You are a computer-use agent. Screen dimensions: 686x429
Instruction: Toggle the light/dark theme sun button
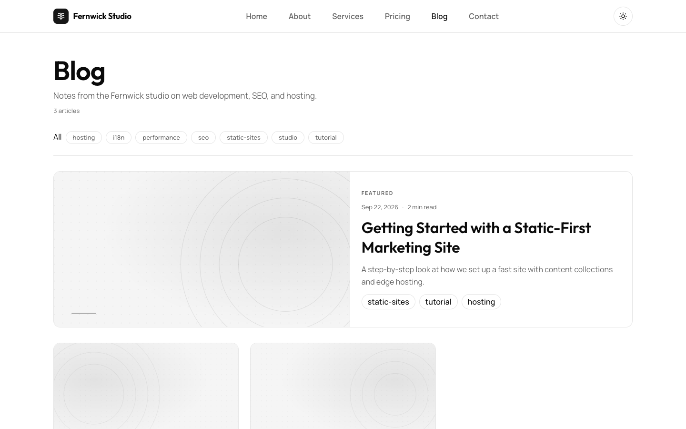click(623, 16)
